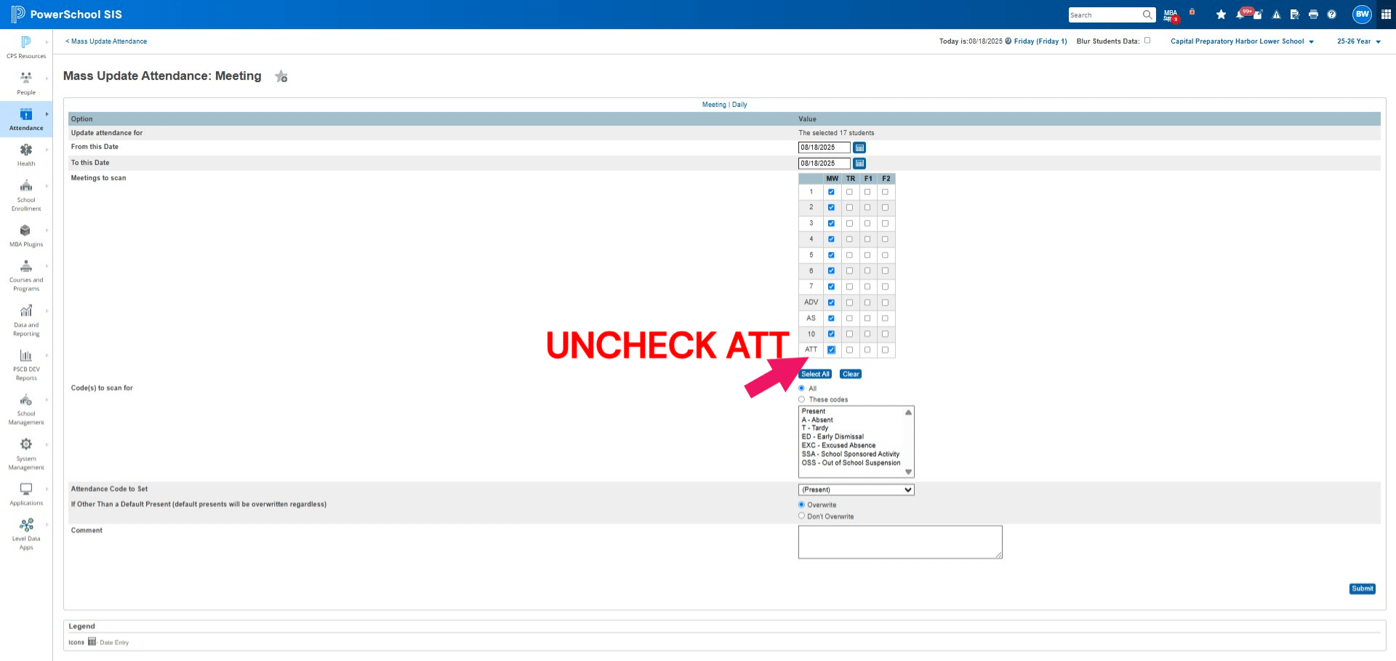Viewport: 1396px width, 661px height.
Task: Click the Friday (Friday 1) day link
Action: [1040, 41]
